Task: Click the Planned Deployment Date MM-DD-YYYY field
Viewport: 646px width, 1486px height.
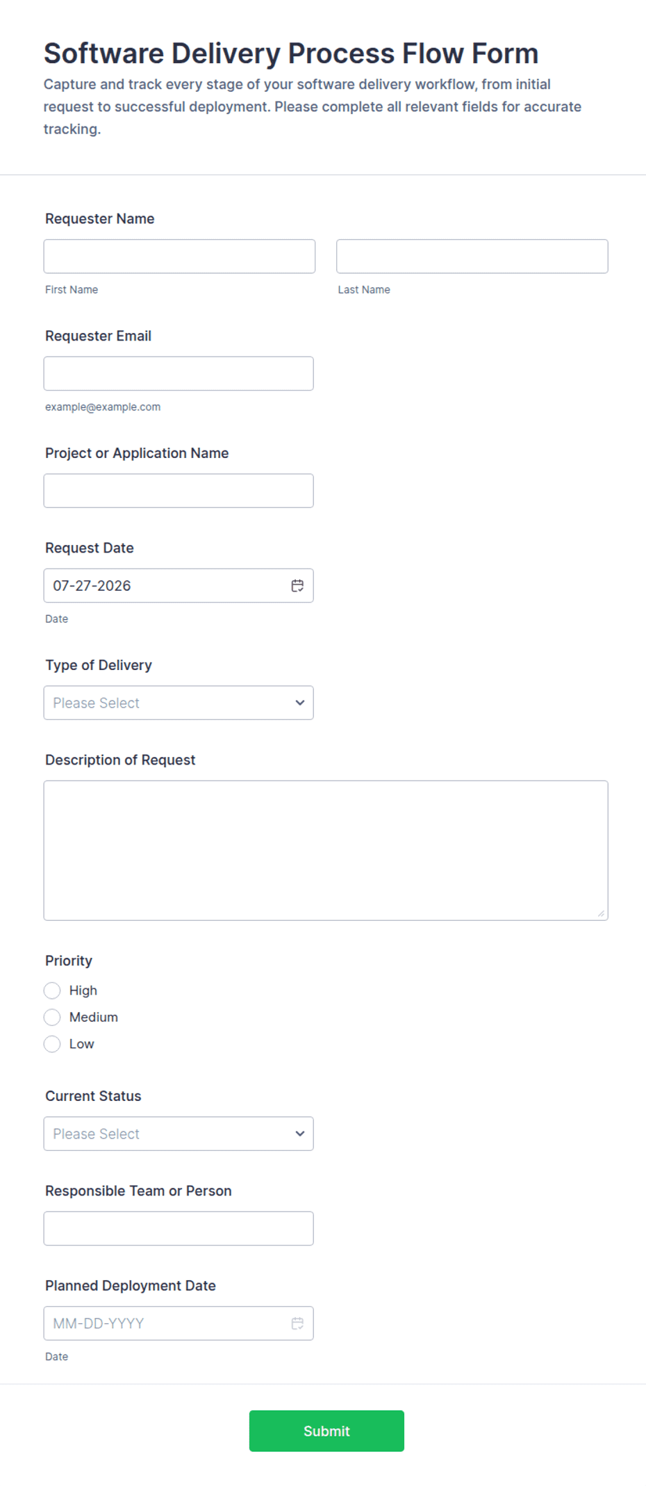Action: 179,1323
